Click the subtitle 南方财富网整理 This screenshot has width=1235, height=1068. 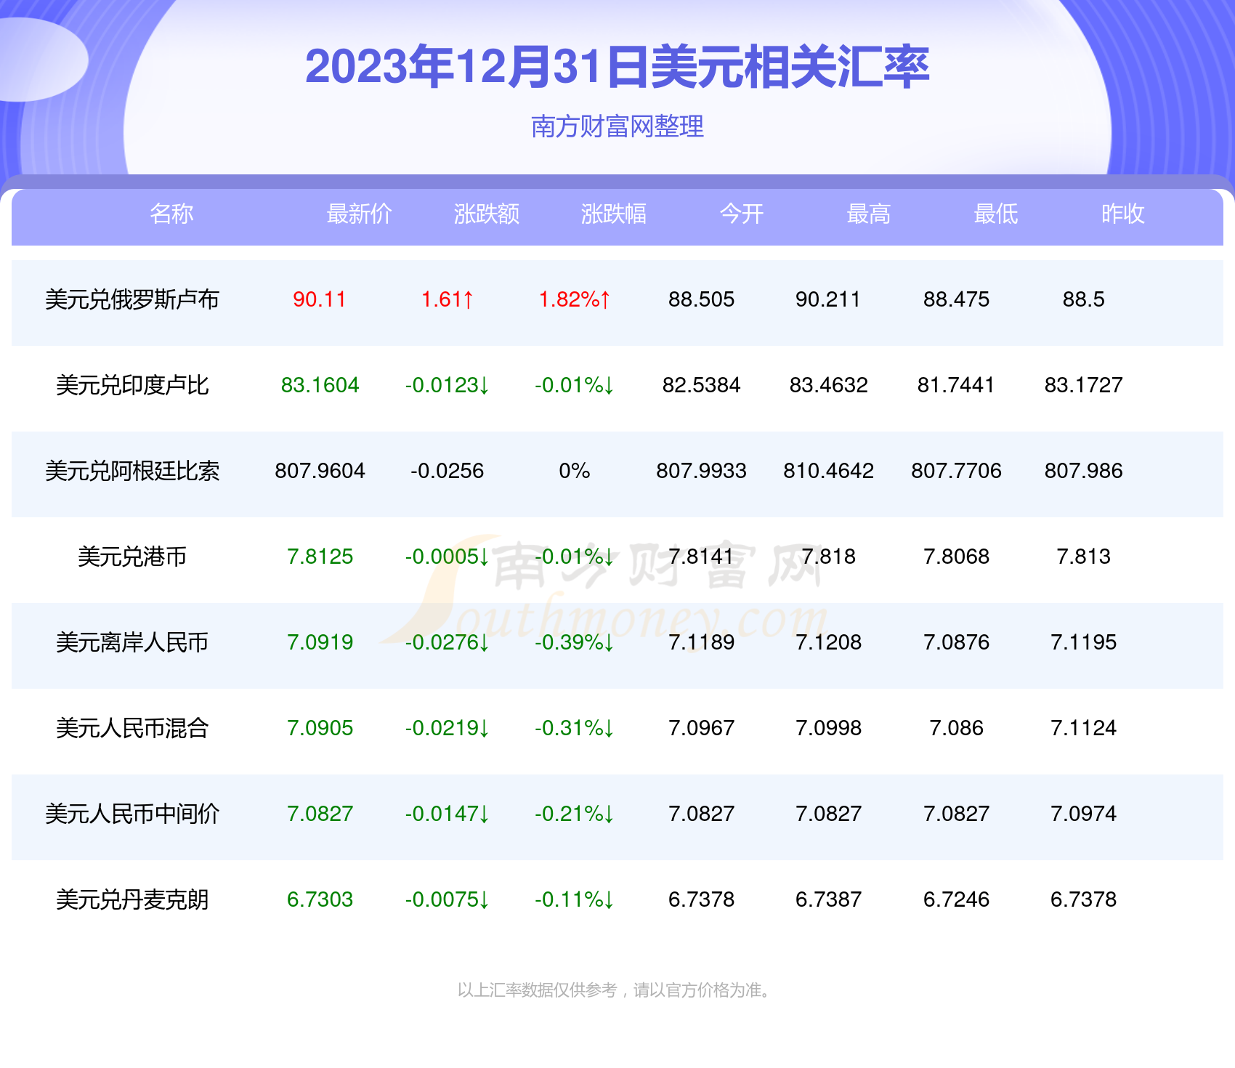[617, 126]
